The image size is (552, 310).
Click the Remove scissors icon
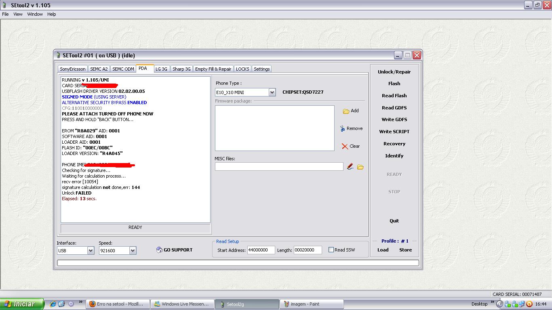click(x=343, y=128)
